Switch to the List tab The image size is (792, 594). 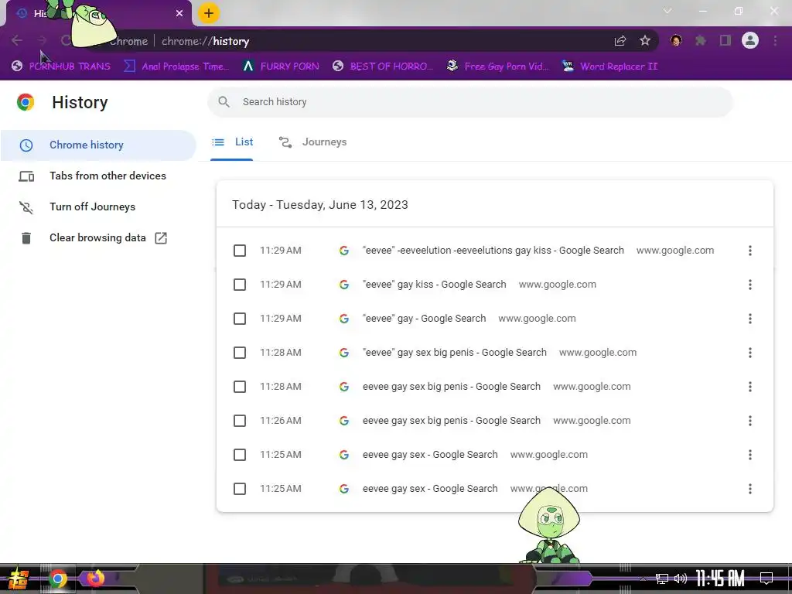(232, 142)
